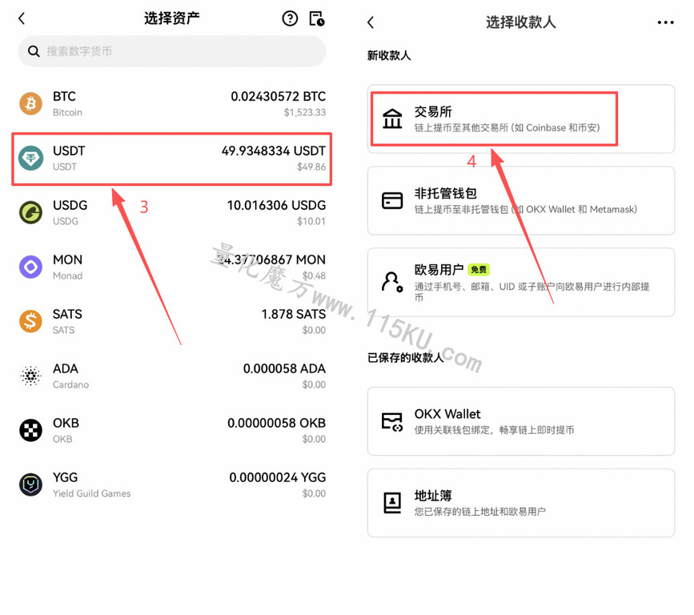Select the SATS coin icon
The height and width of the screenshot is (615, 694).
(30, 321)
